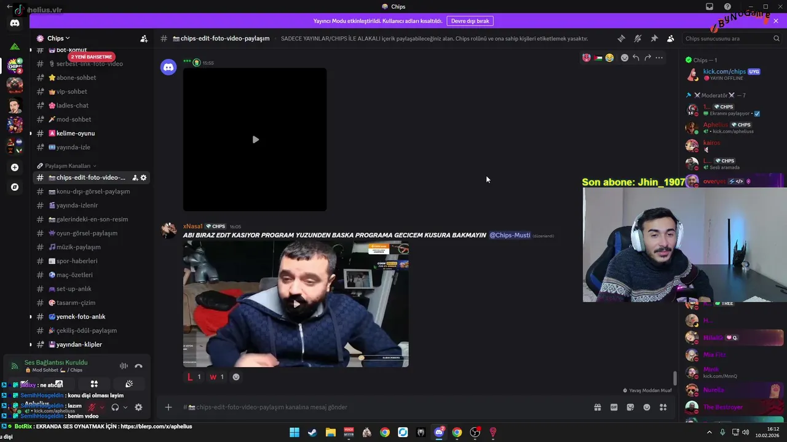The width and height of the screenshot is (787, 442).
Task: Toggle channel notification mute bell
Action: click(638, 39)
